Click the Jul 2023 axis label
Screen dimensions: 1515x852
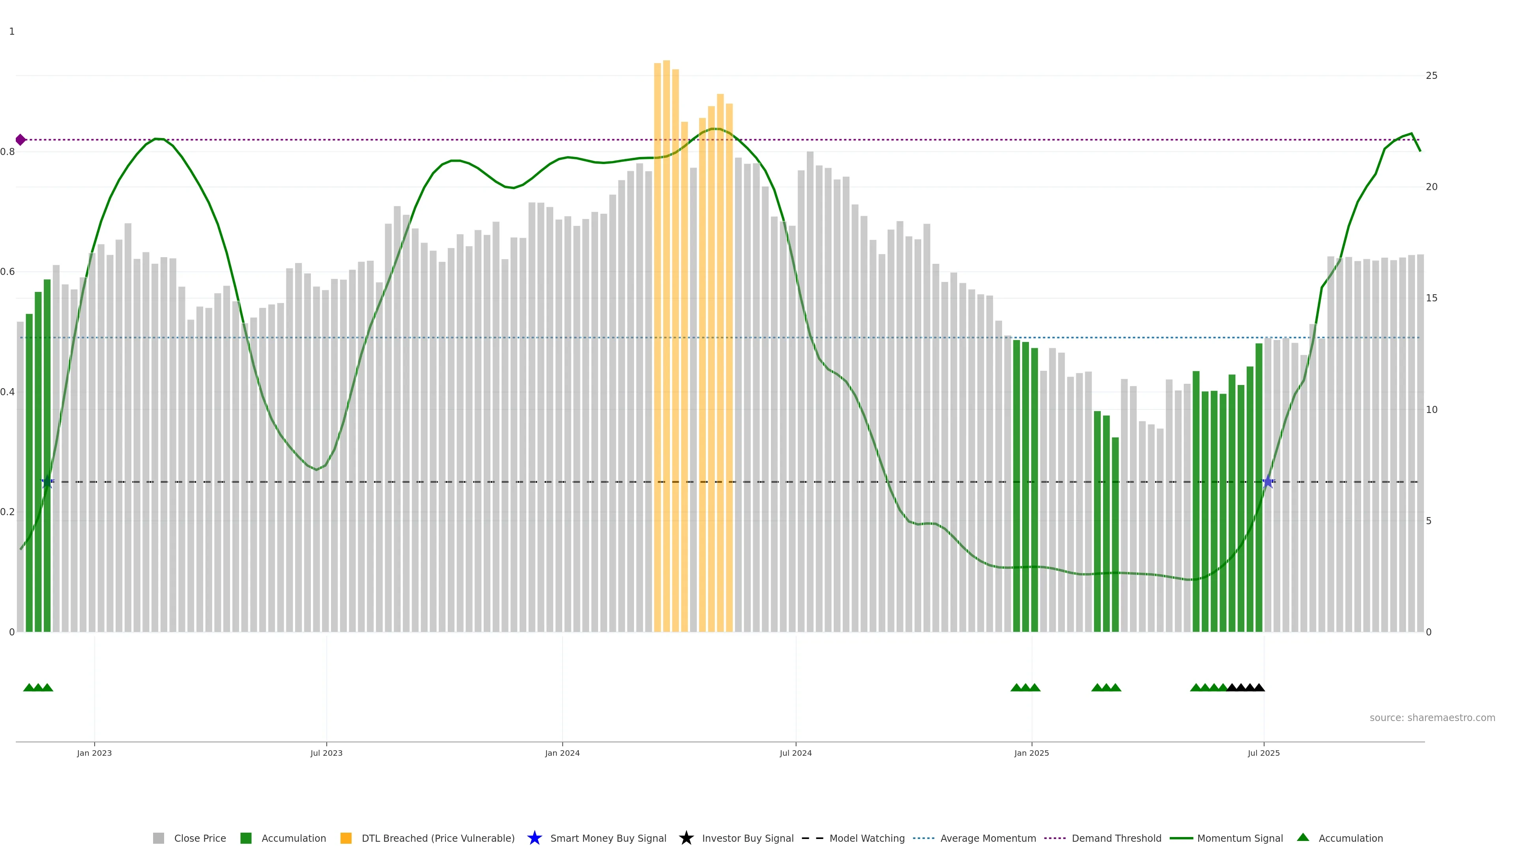tap(326, 753)
